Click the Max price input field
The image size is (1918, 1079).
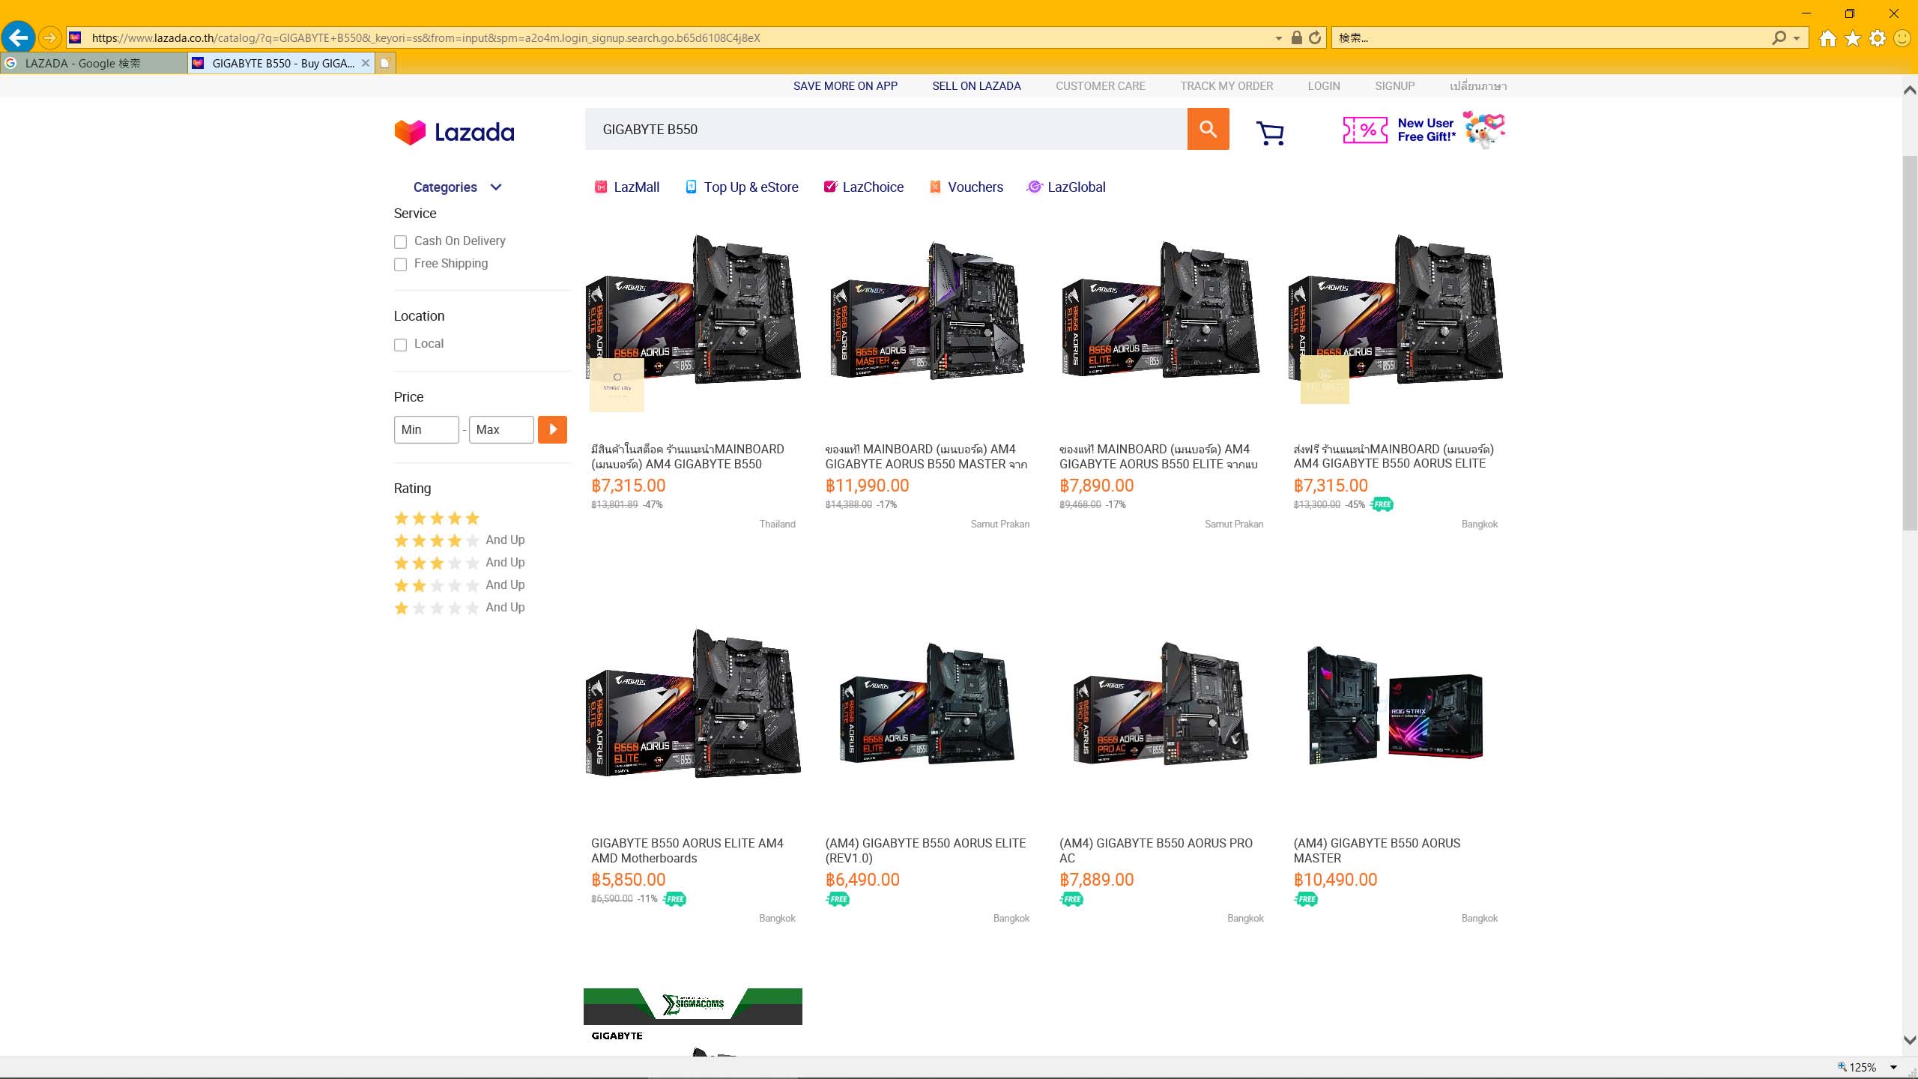(x=501, y=429)
